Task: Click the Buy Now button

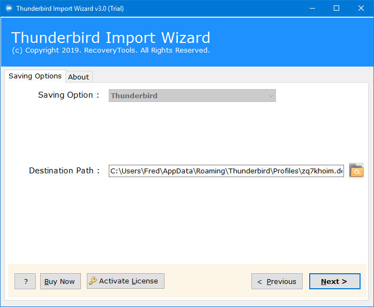Action: tap(61, 281)
